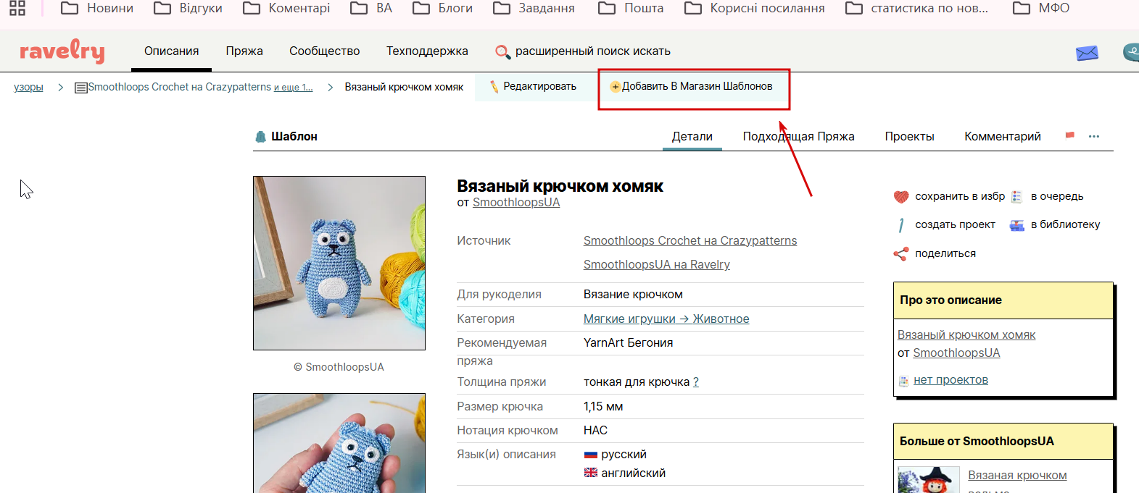Screen dimensions: 1139x493
Task: Click the crochet hook create project icon
Action: point(901,225)
